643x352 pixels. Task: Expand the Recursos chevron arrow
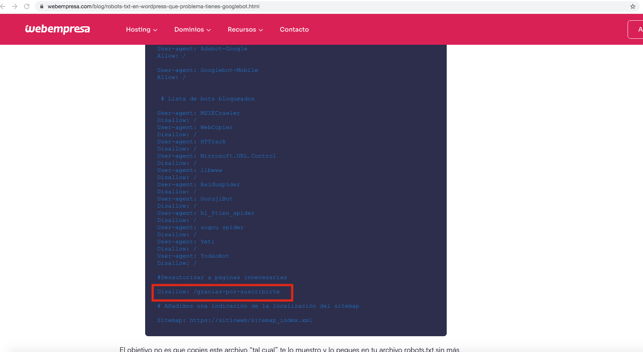261,30
